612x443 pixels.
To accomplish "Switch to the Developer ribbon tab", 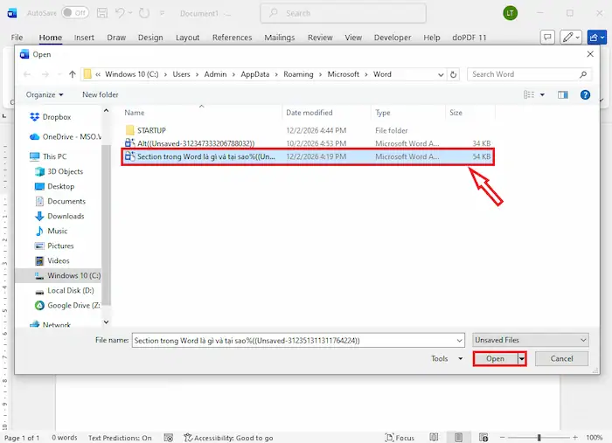I will tap(392, 38).
